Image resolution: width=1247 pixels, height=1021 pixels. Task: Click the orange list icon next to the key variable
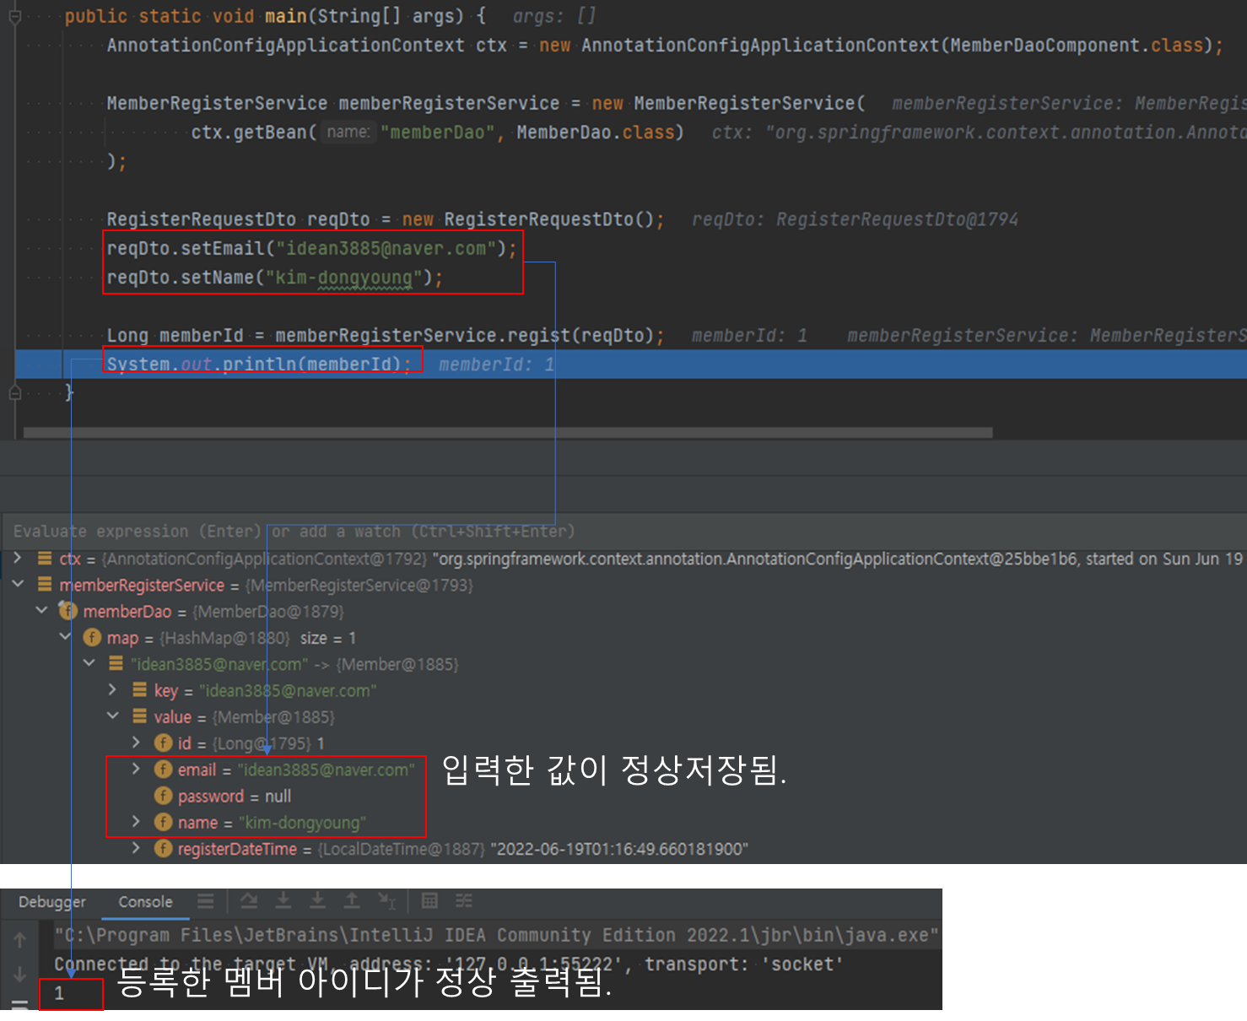tap(139, 690)
